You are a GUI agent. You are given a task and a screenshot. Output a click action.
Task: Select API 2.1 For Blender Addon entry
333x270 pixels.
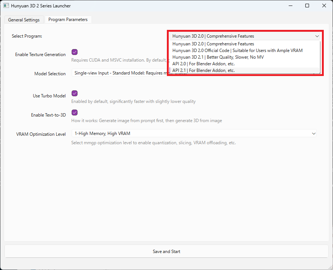203,70
